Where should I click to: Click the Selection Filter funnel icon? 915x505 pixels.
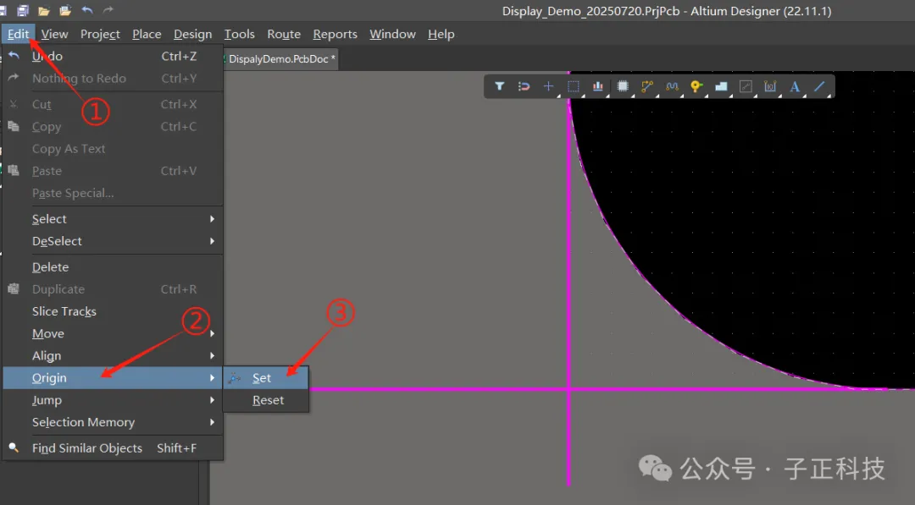coord(500,86)
